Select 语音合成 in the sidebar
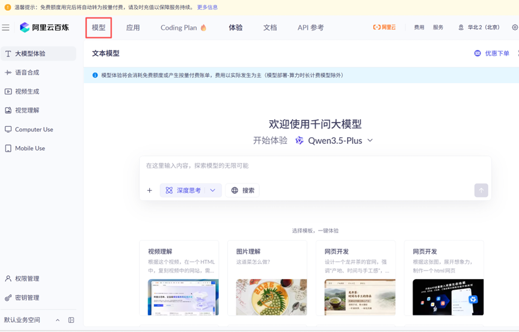The image size is (519, 332). point(38,73)
